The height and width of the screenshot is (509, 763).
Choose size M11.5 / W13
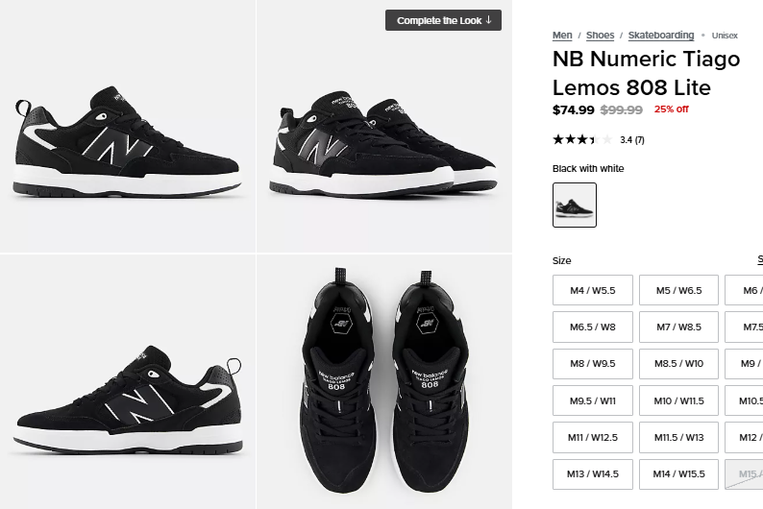678,437
